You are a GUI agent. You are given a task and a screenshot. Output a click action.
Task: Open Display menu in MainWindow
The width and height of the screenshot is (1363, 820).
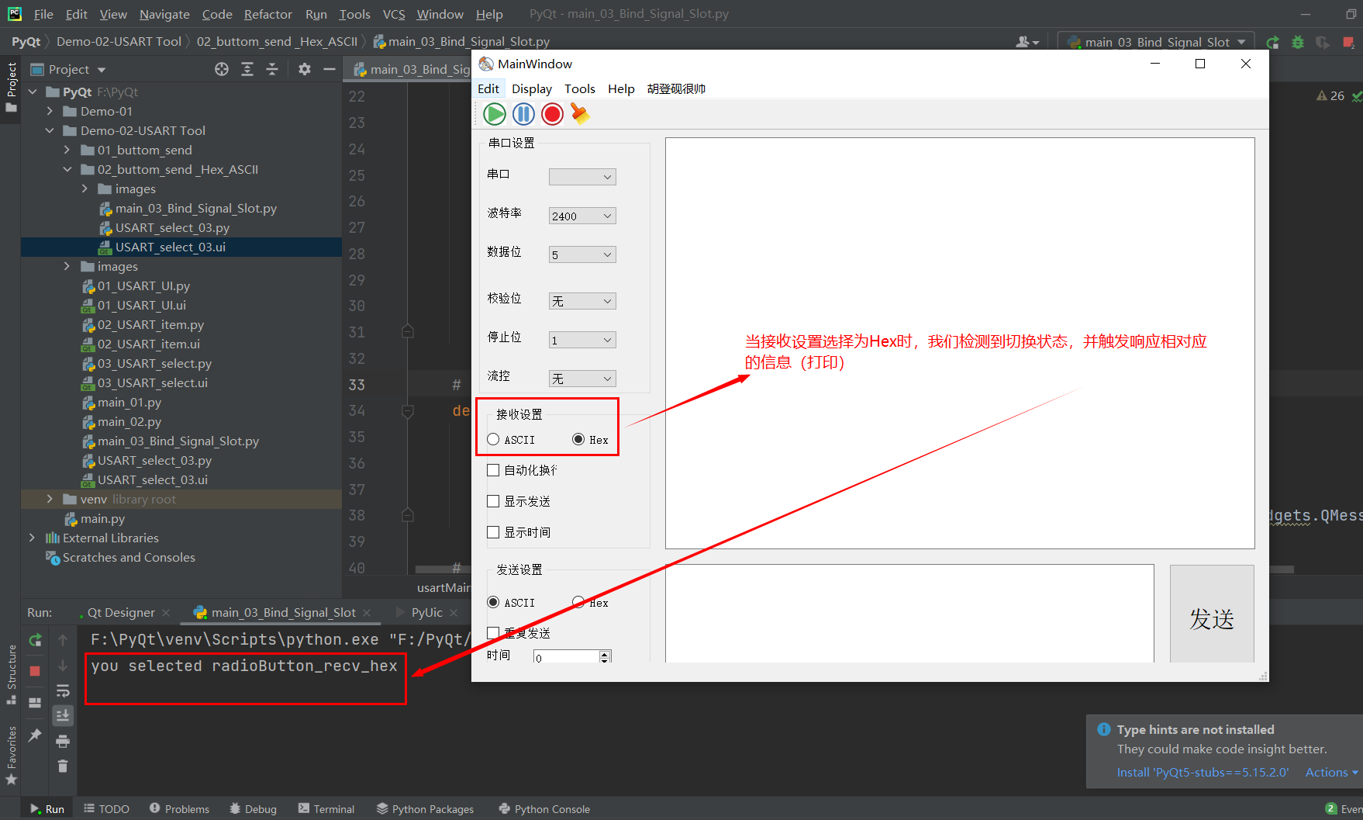pos(532,88)
